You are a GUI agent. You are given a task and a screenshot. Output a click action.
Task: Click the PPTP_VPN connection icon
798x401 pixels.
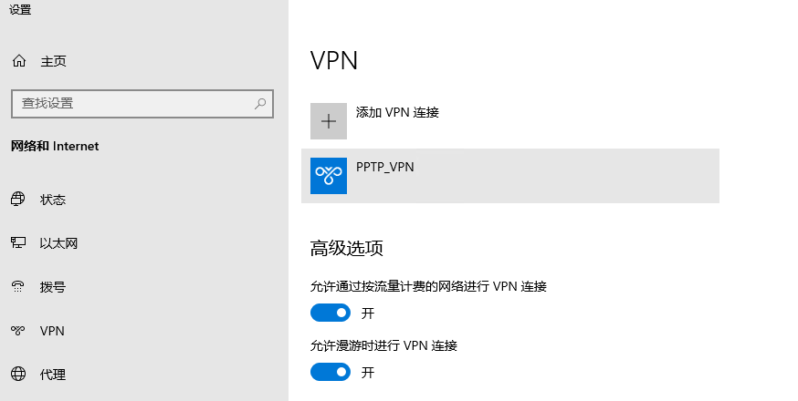[329, 176]
